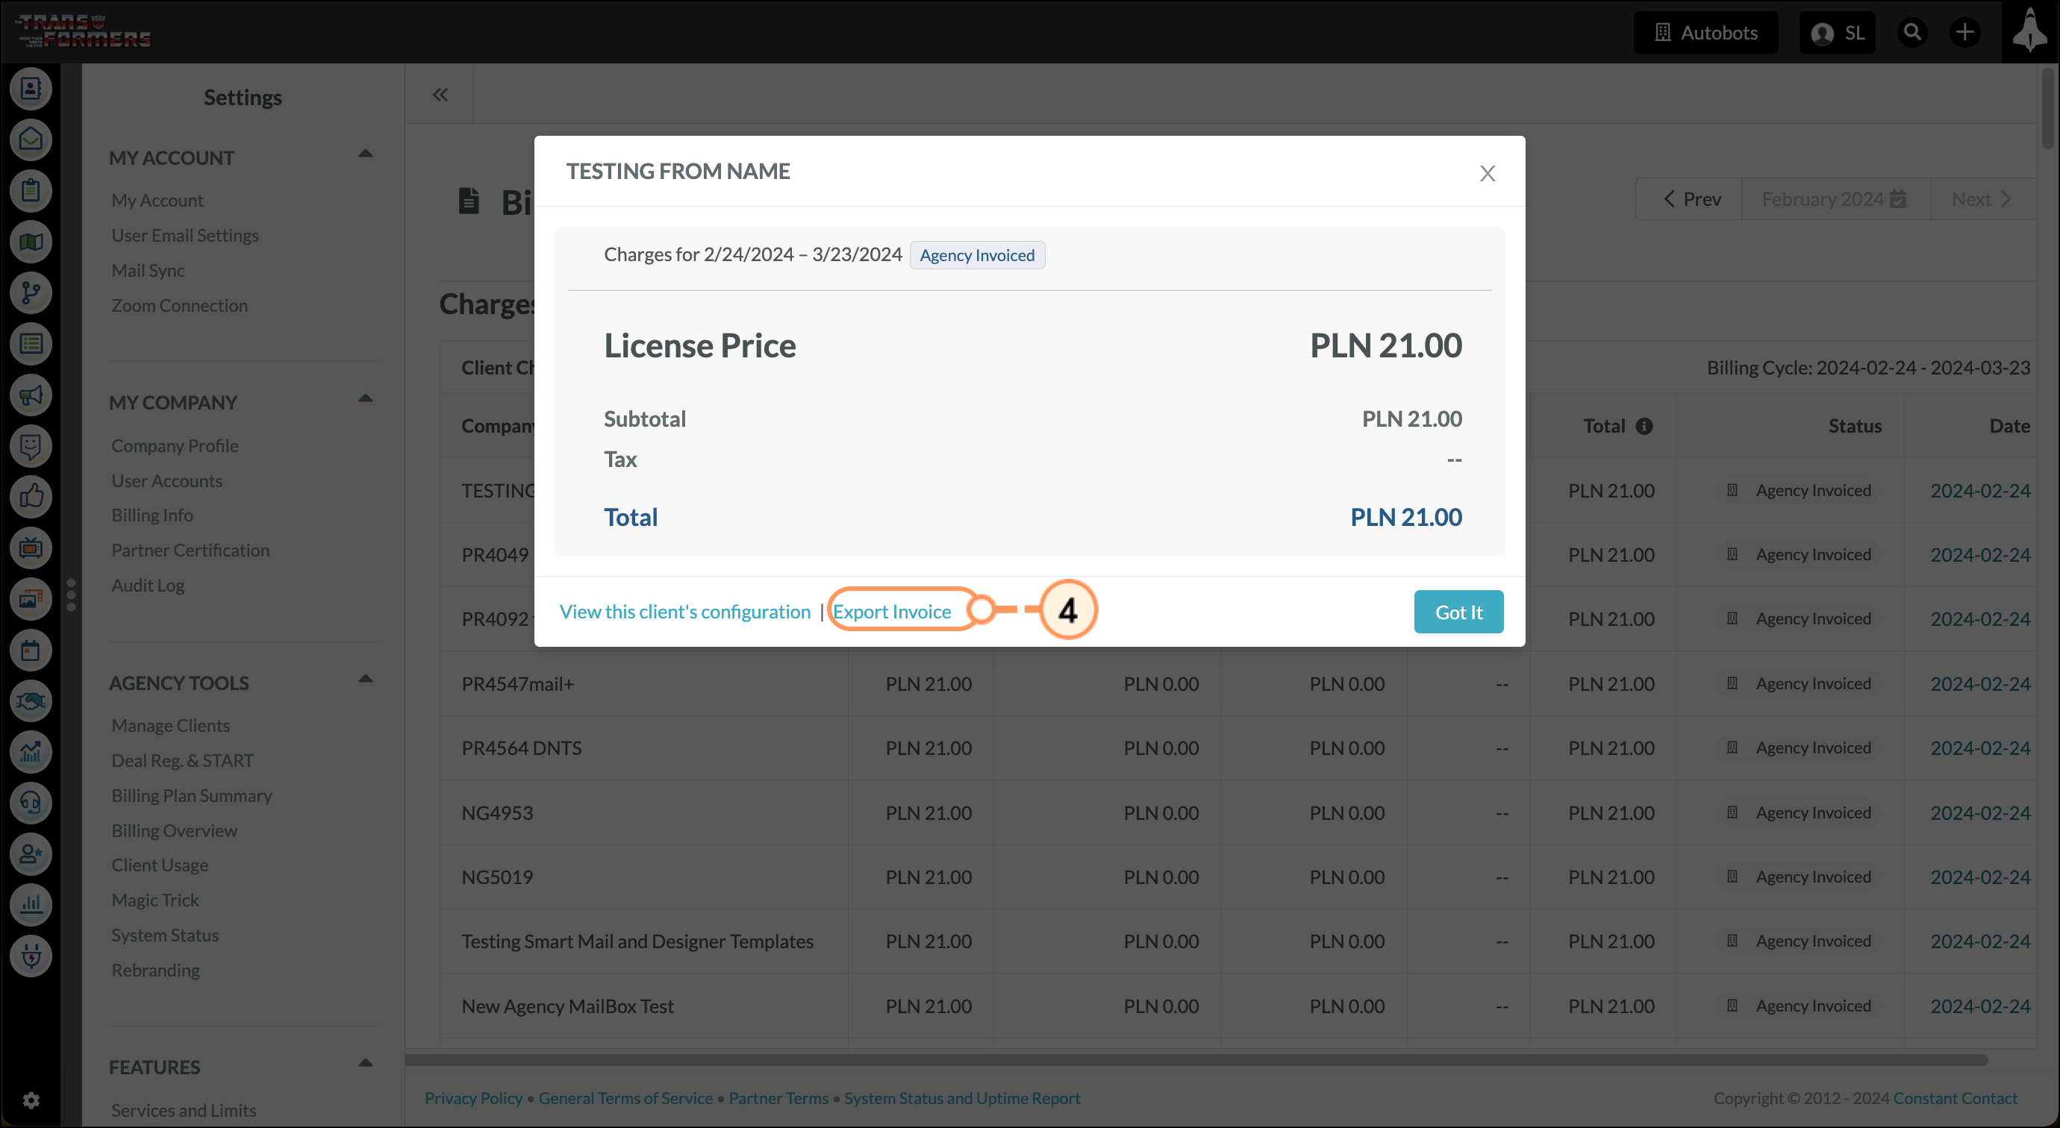Open the headset support icon in sidebar
Image resolution: width=2060 pixels, height=1128 pixels.
[31, 803]
